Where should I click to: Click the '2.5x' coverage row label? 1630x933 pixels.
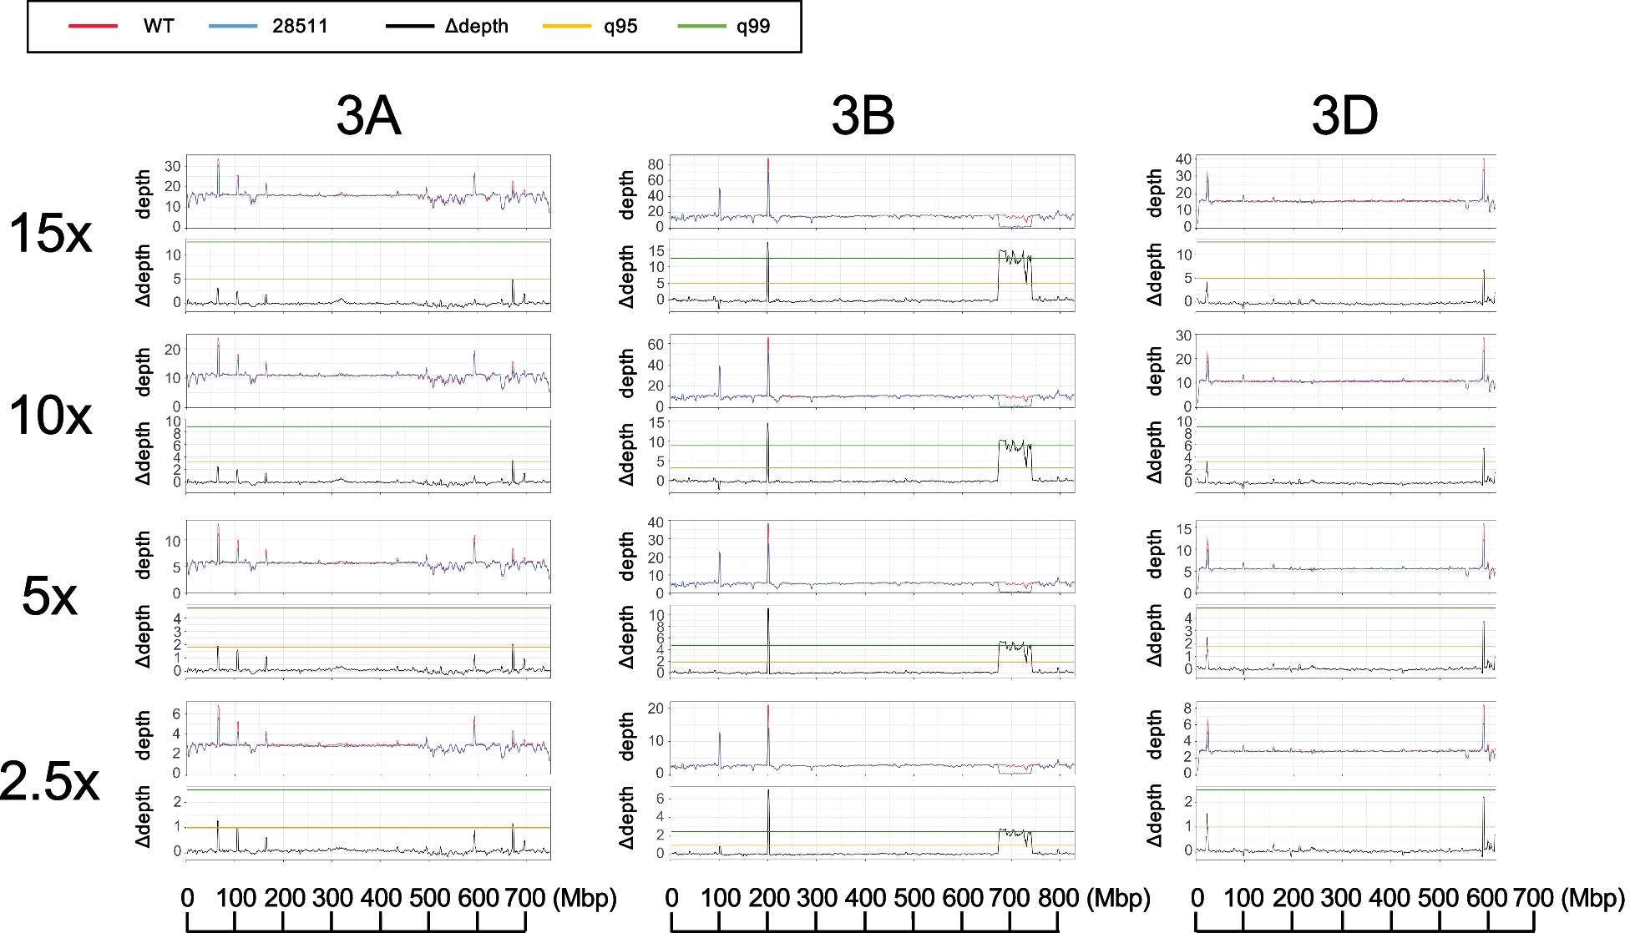click(x=49, y=781)
